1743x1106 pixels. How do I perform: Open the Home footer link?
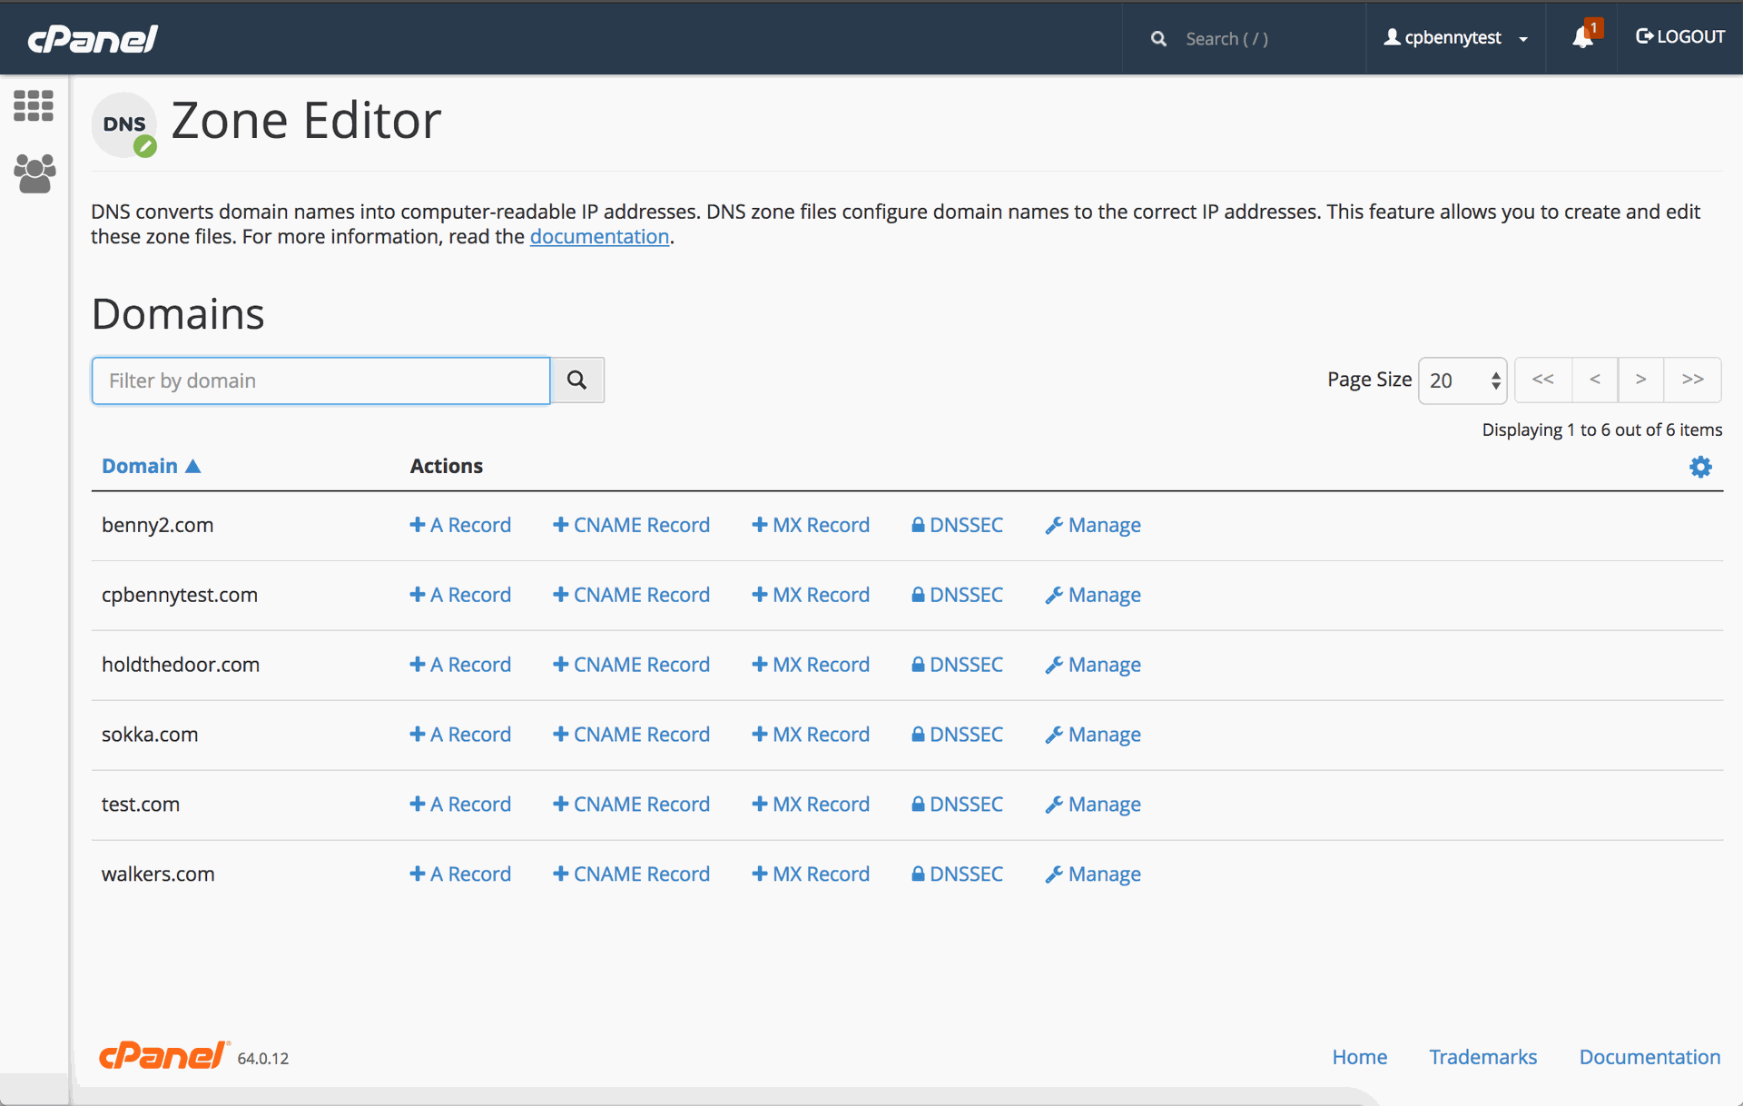point(1359,1057)
